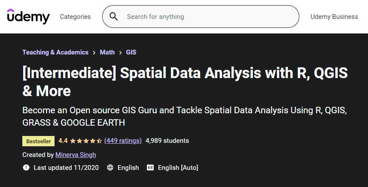Viewport: 368px width, 187px height.
Task: Click the English language label beside the globe
Action: pyautogui.click(x=128, y=168)
